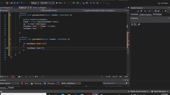Click the comment out lines toolbar icon
The image size is (170, 95).
pos(90,3)
